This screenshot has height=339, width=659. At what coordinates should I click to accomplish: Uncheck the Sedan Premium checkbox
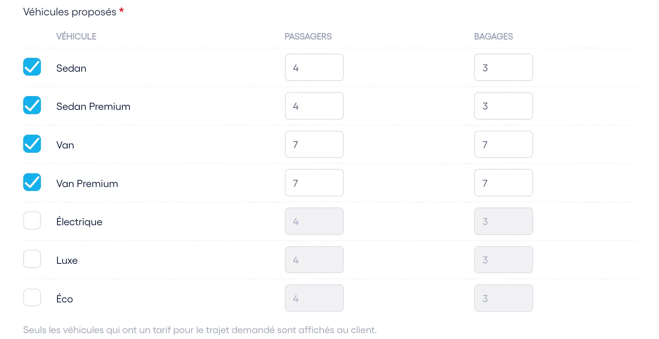[32, 105]
